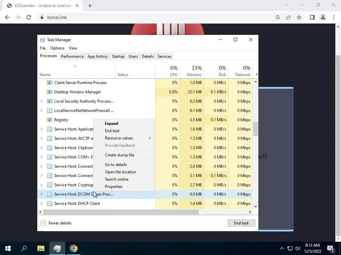Click the Registry process icon
The width and height of the screenshot is (341, 255).
[50, 120]
